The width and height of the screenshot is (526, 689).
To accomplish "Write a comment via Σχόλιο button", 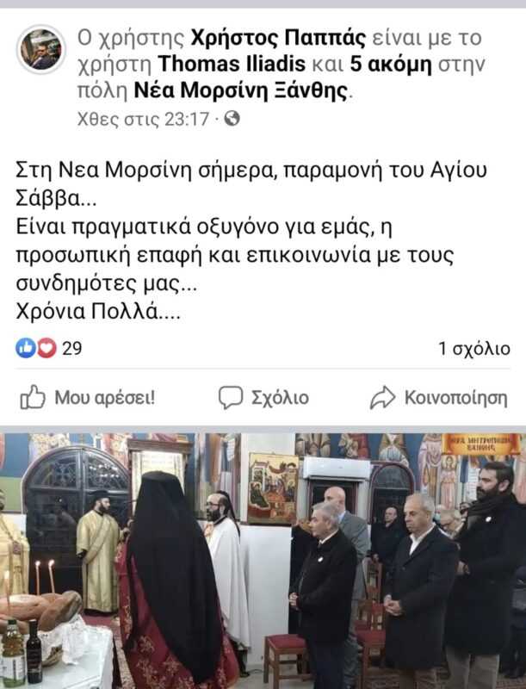I will [264, 398].
